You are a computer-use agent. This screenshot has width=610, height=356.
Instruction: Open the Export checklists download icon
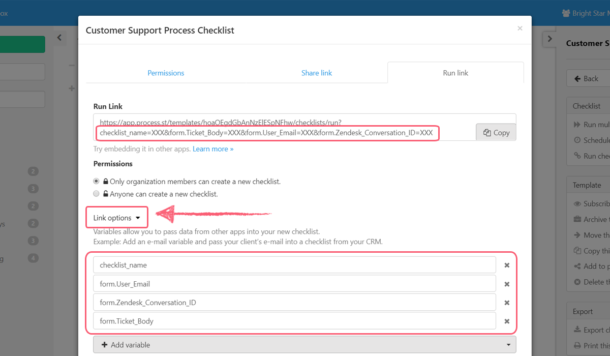(x=577, y=330)
